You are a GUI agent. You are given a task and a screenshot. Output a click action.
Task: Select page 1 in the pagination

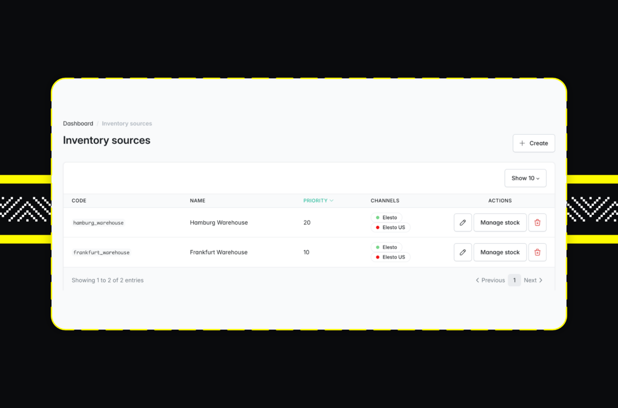coord(514,280)
